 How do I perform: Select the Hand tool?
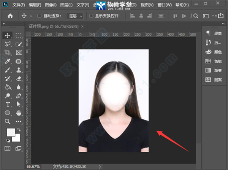[x=18, y=113]
